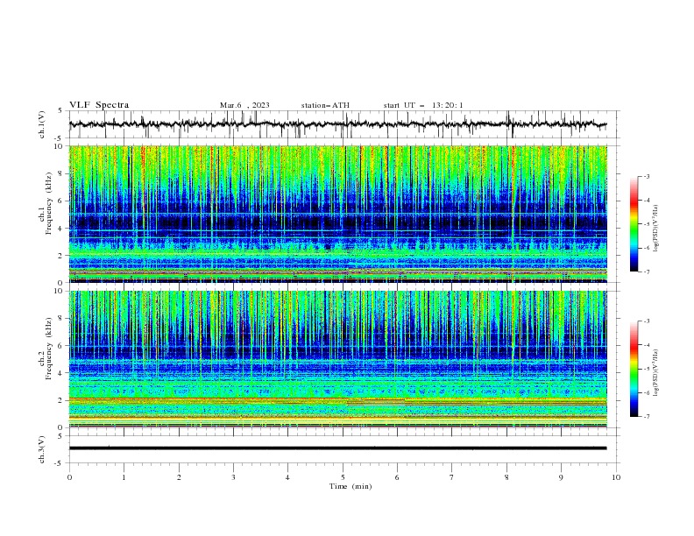Image resolution: width=694 pixels, height=536 pixels.
Task: Click the ch.2 spectrogram plot
Action: coord(337,359)
